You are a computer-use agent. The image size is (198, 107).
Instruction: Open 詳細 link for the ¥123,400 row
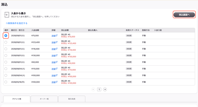[x=54, y=42]
